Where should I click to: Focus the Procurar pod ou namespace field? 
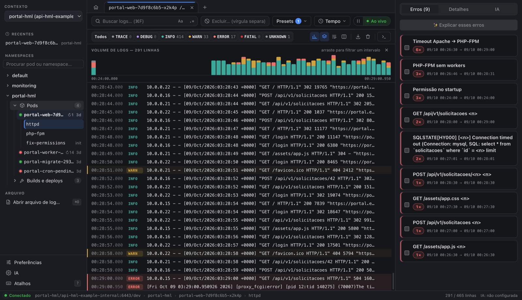(x=43, y=64)
